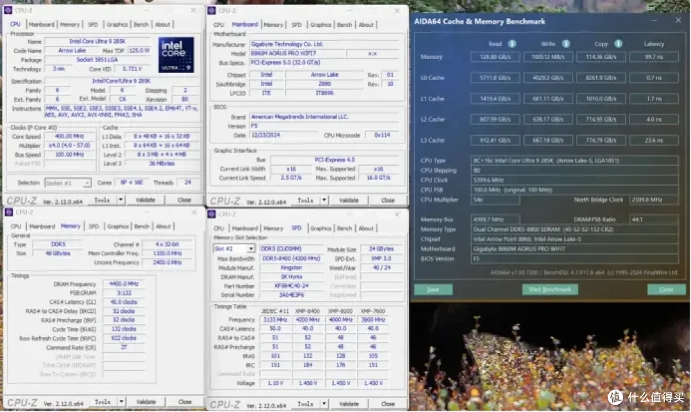The image size is (691, 412).
Task: Select the CPU tab in the Memory window
Action: pyautogui.click(x=16, y=226)
